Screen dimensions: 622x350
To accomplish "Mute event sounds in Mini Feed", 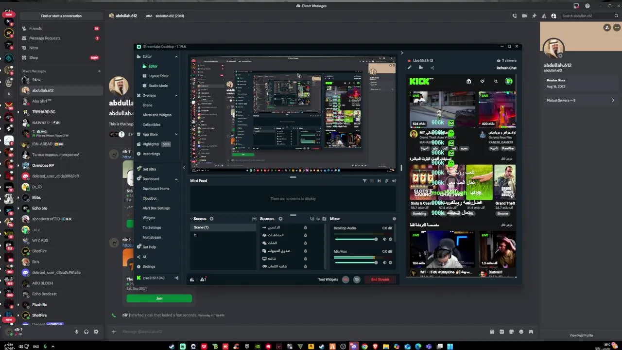I will click(394, 181).
